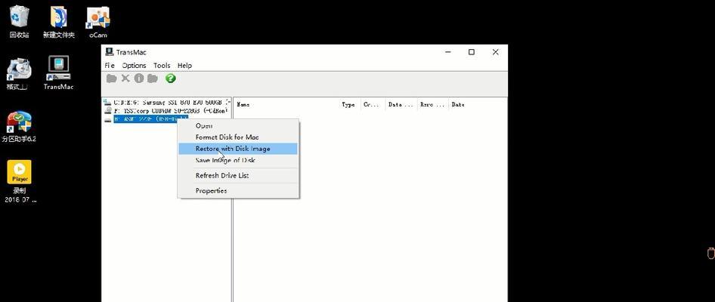Sort by the Rsrc ... column header
This screenshot has height=302, width=715.
tap(433, 104)
